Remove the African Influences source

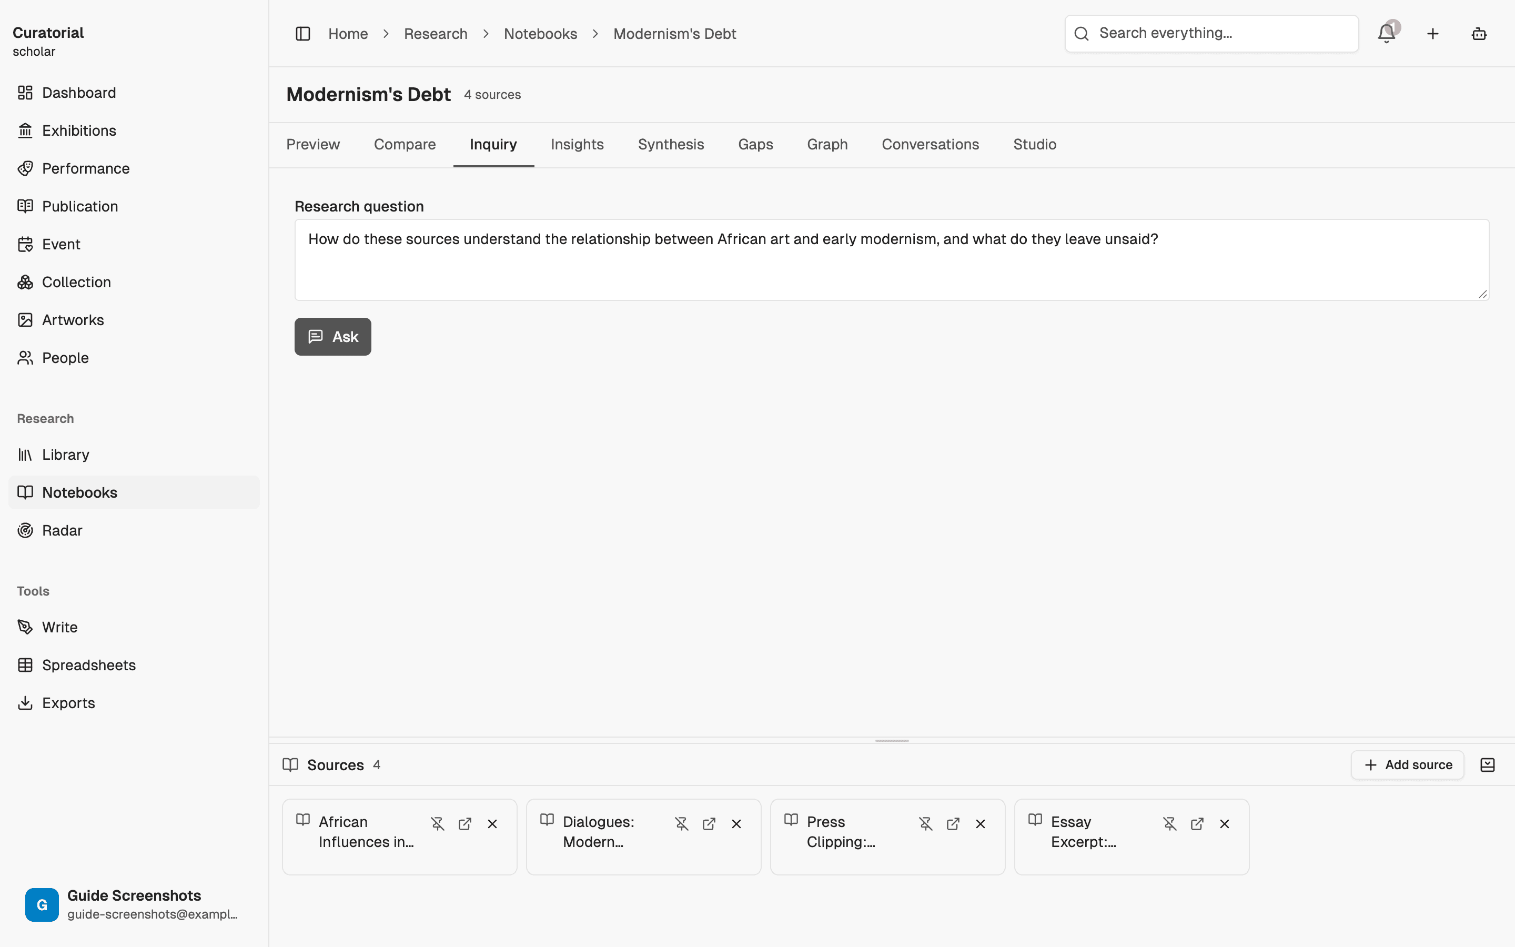pos(493,823)
